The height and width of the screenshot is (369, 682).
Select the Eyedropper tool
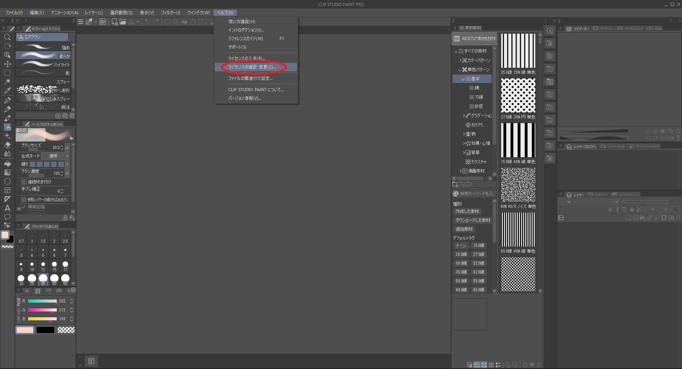point(7,91)
